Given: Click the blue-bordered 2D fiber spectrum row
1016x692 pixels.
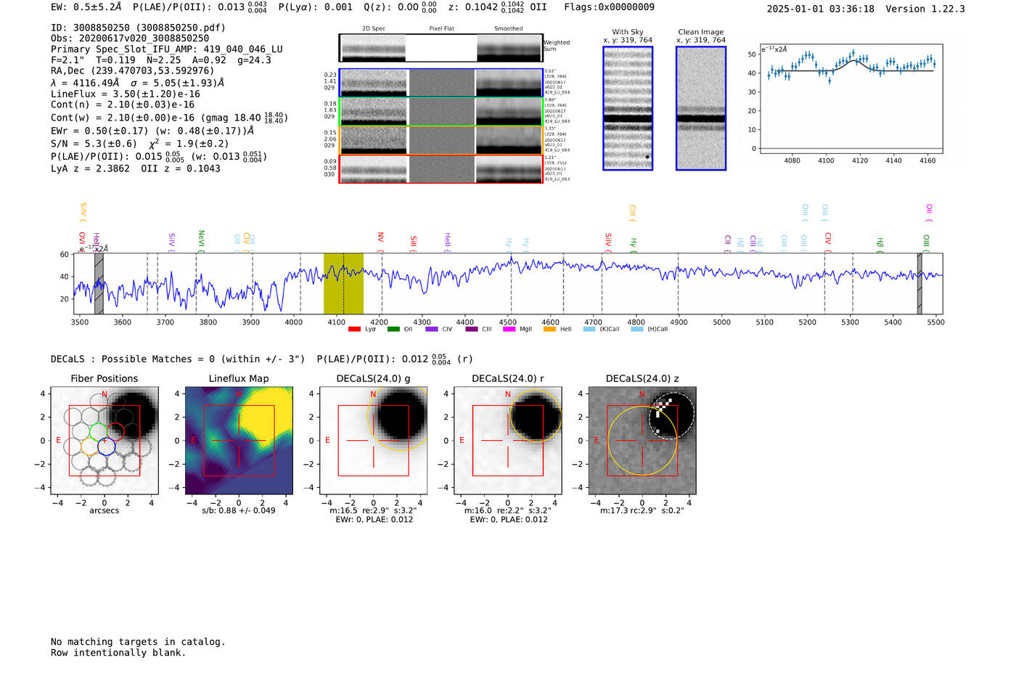Looking at the screenshot, I should pyautogui.click(x=441, y=83).
